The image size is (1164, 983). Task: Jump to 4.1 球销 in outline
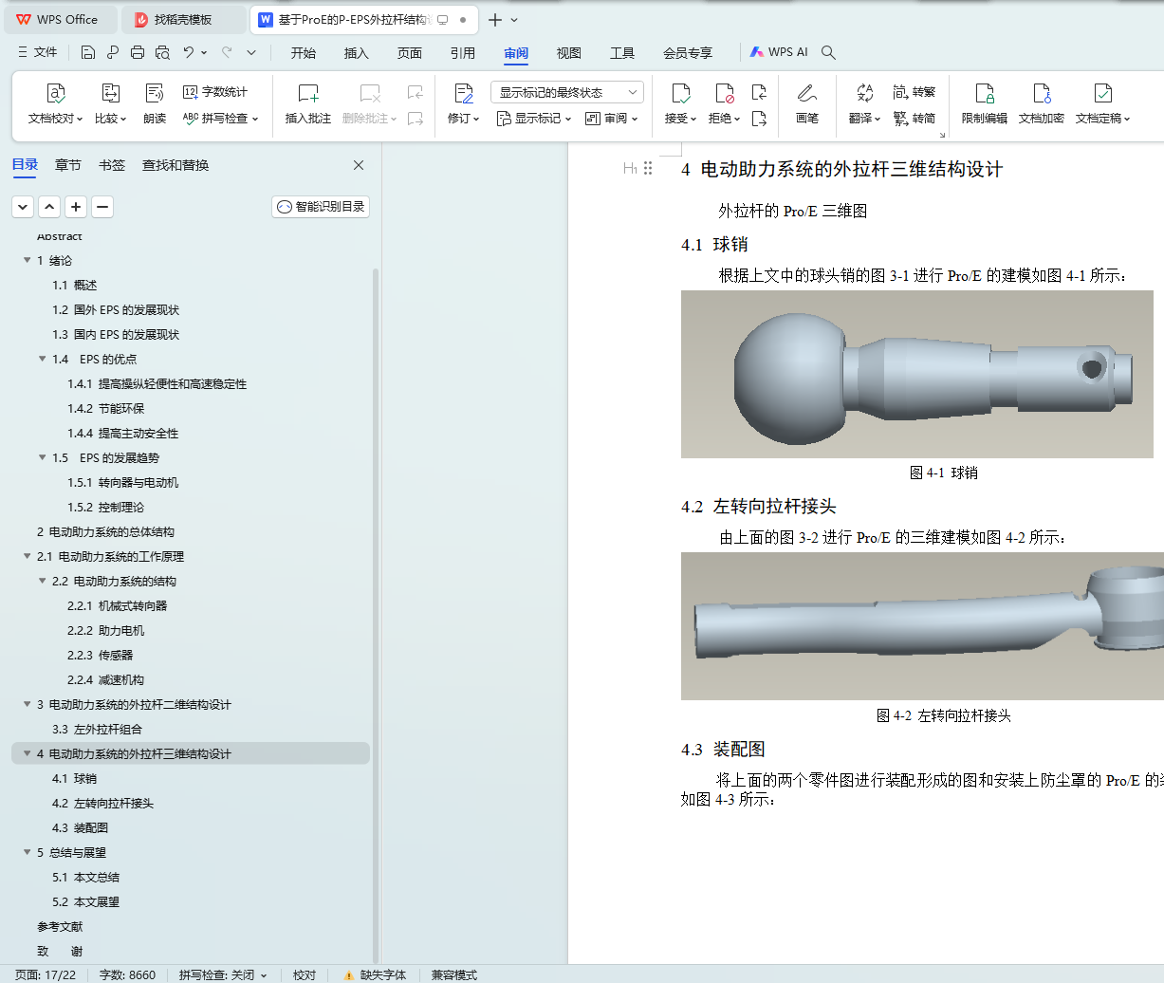[x=74, y=778]
